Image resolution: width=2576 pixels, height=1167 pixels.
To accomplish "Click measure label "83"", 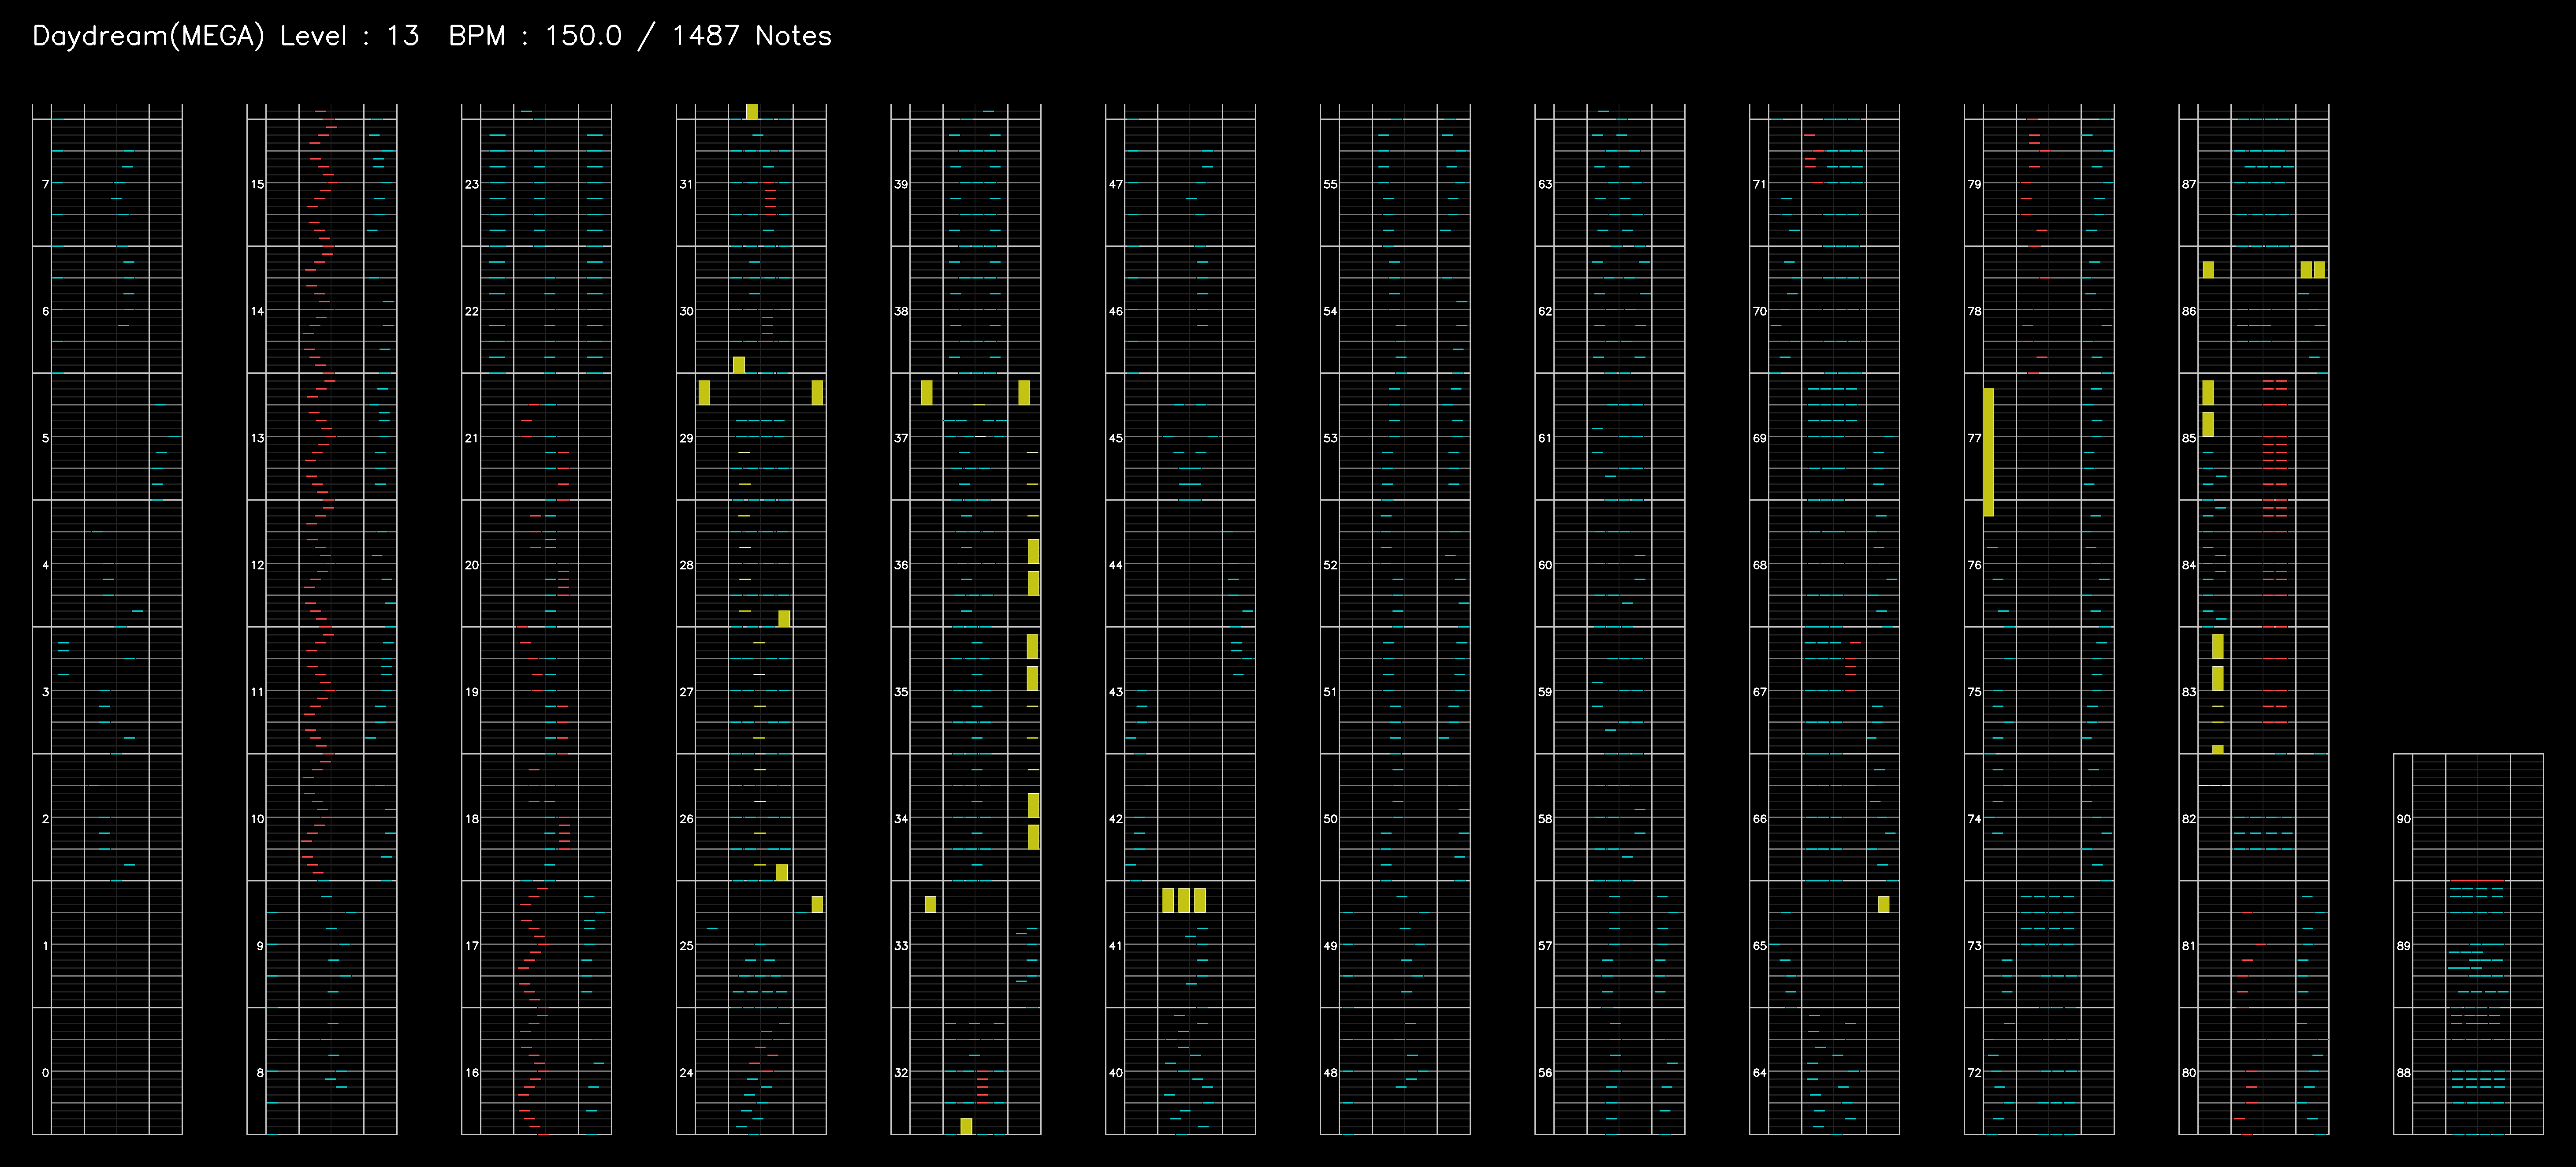I will [2189, 691].
